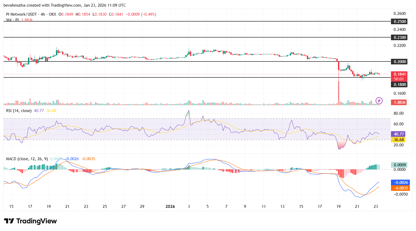The height and width of the screenshot is (231, 416).
Task: Click the yellow RSI average badge 36.68
Action: pos(398,139)
